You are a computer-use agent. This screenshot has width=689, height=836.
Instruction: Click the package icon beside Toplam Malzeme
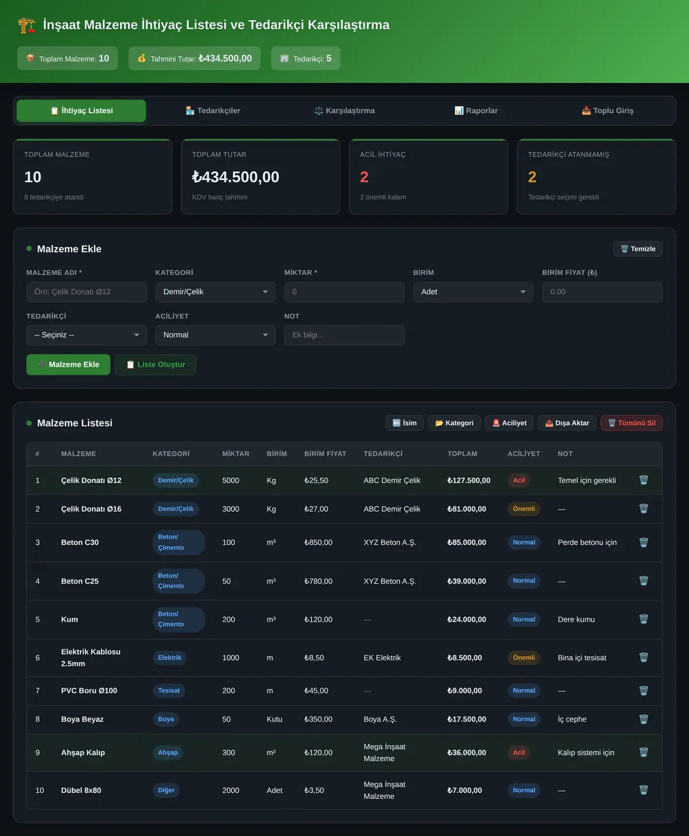tap(30, 58)
